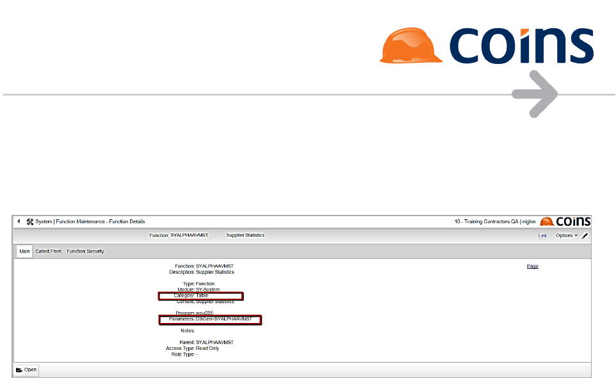Click the Lint link

coord(542,236)
